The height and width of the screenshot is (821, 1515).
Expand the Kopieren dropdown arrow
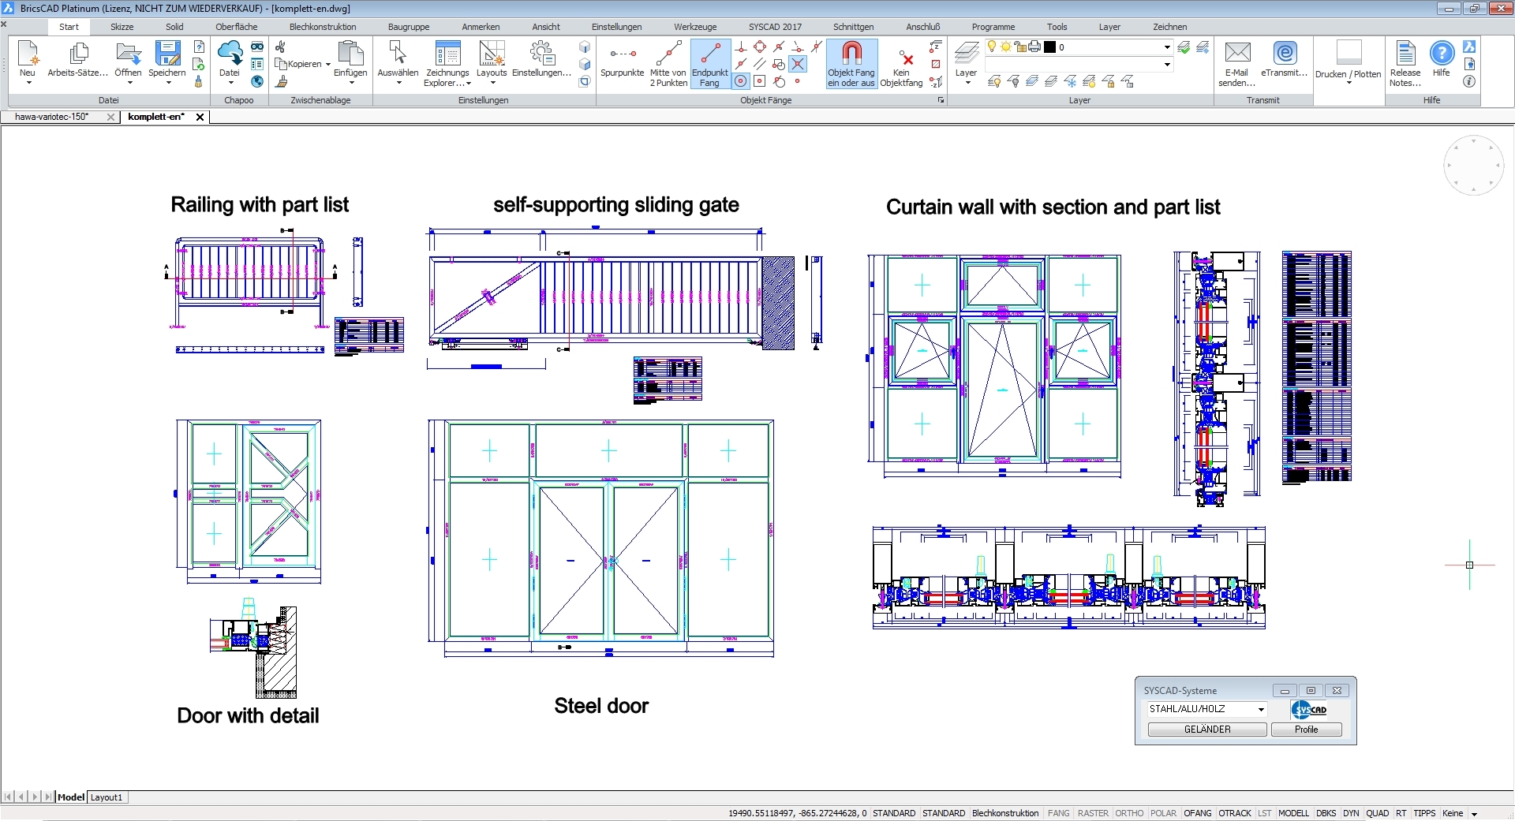click(x=328, y=65)
